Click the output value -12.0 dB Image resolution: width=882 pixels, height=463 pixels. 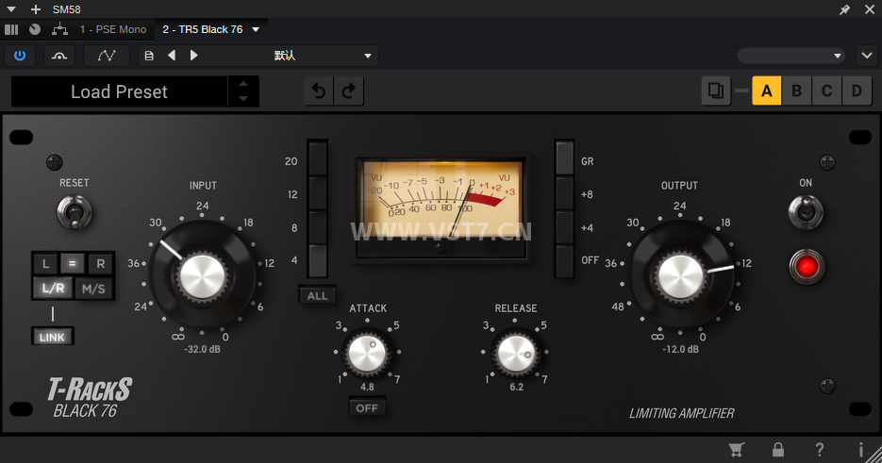[681, 349]
